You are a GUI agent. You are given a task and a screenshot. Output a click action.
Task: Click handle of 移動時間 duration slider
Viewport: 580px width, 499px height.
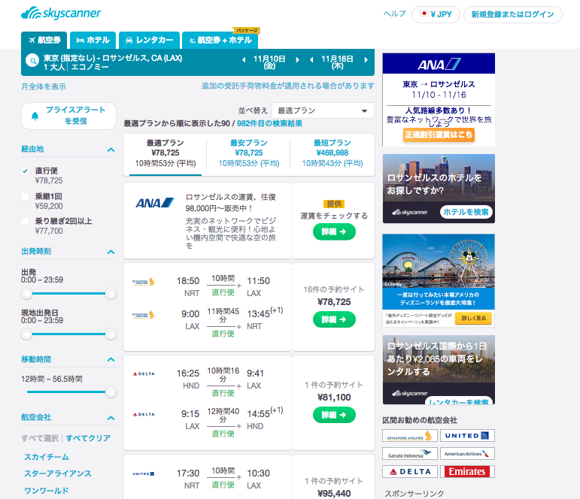111,392
